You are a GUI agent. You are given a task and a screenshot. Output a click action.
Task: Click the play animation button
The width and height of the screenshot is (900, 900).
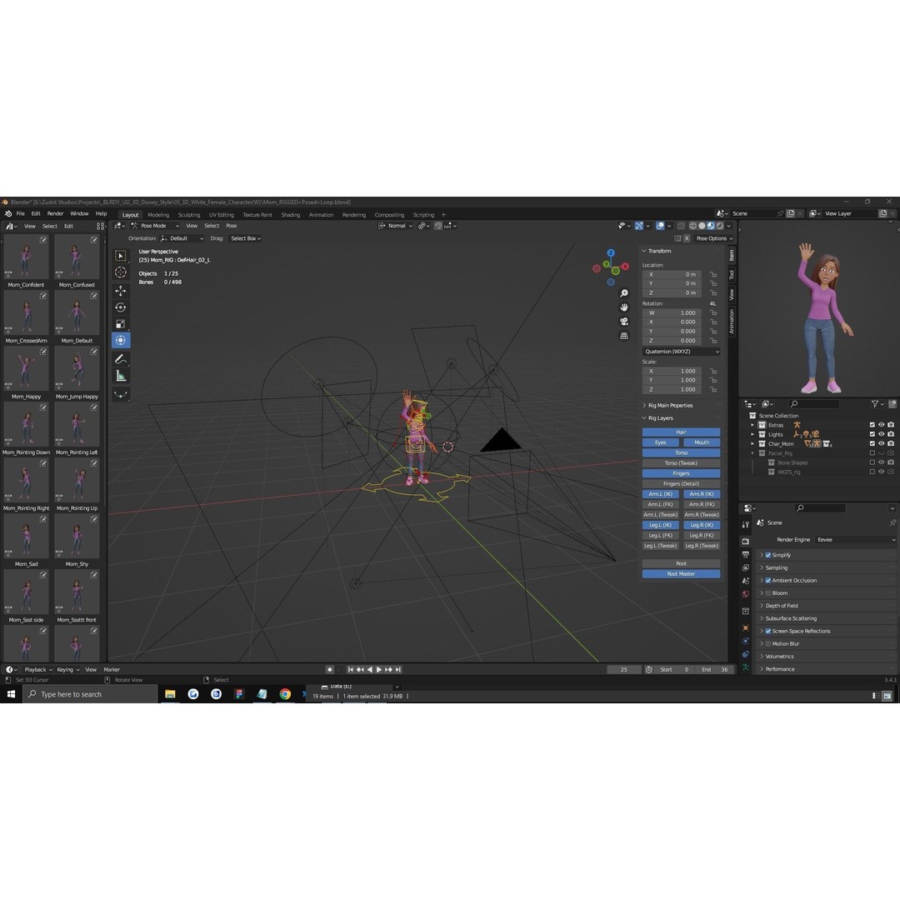click(x=379, y=670)
